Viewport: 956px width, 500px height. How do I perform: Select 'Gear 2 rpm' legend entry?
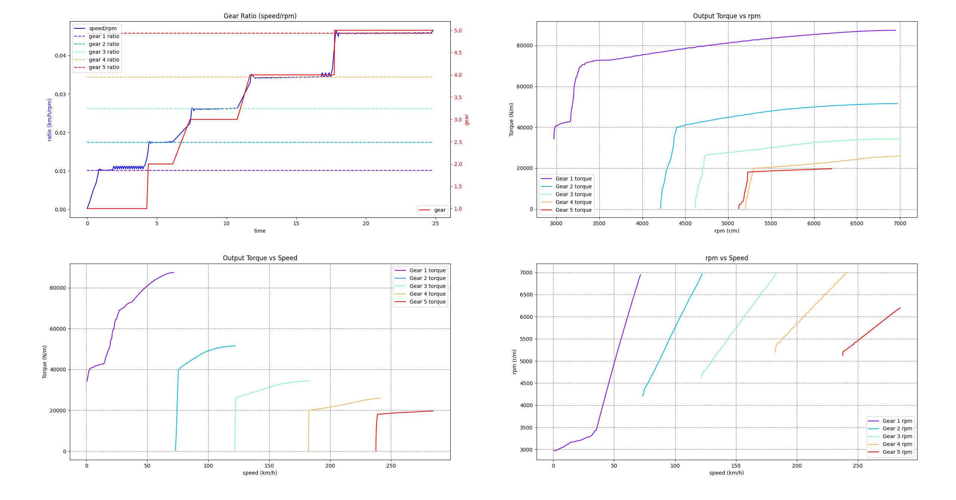coord(890,428)
